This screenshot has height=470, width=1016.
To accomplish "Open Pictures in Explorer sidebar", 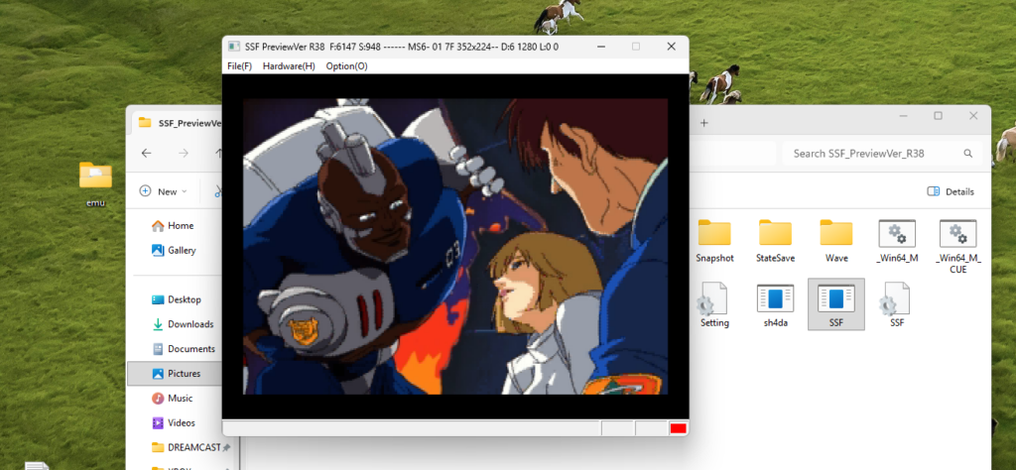I will (x=174, y=374).
